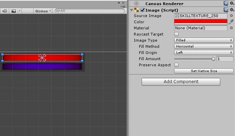This screenshot has width=235, height=136.
Task: Open Canvas Renderer help reference
Action: coord(226,3)
